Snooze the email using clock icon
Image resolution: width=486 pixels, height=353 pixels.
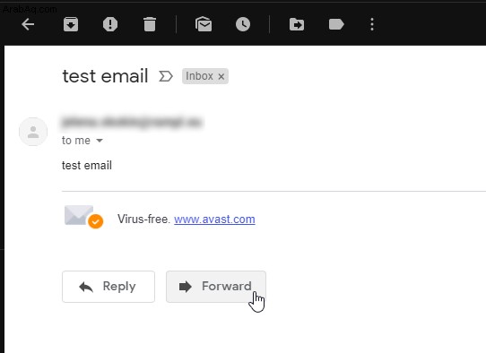coord(243,24)
